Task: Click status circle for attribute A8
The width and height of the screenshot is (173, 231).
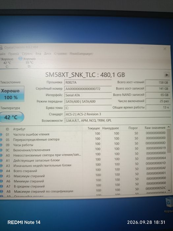Action: tap(1, 191)
